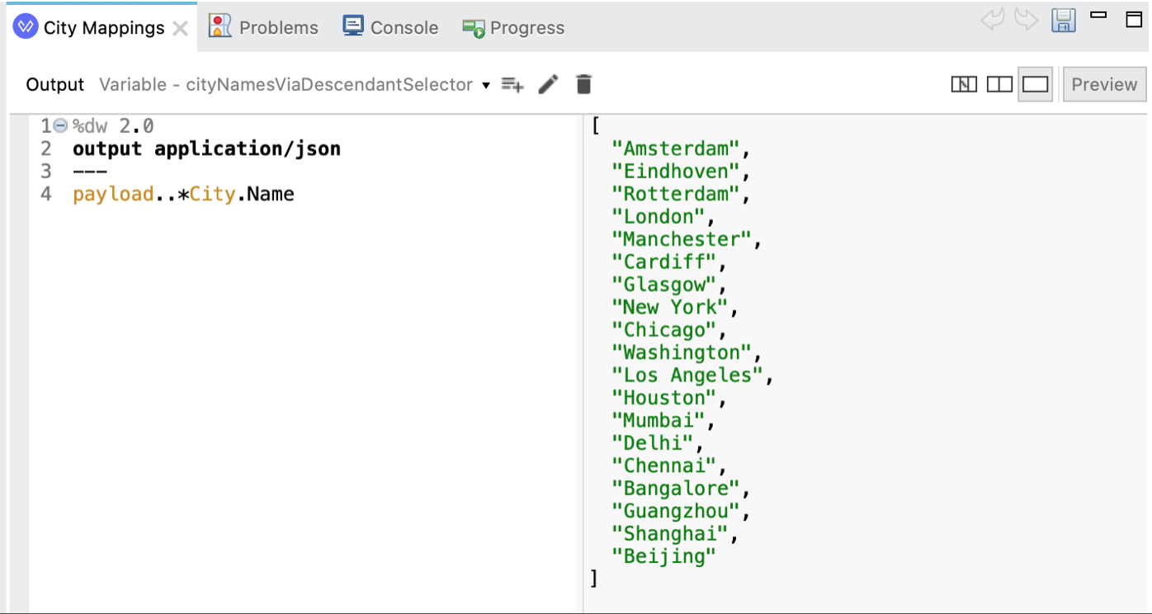
Task: Click the pencil edit target icon
Action: click(548, 84)
